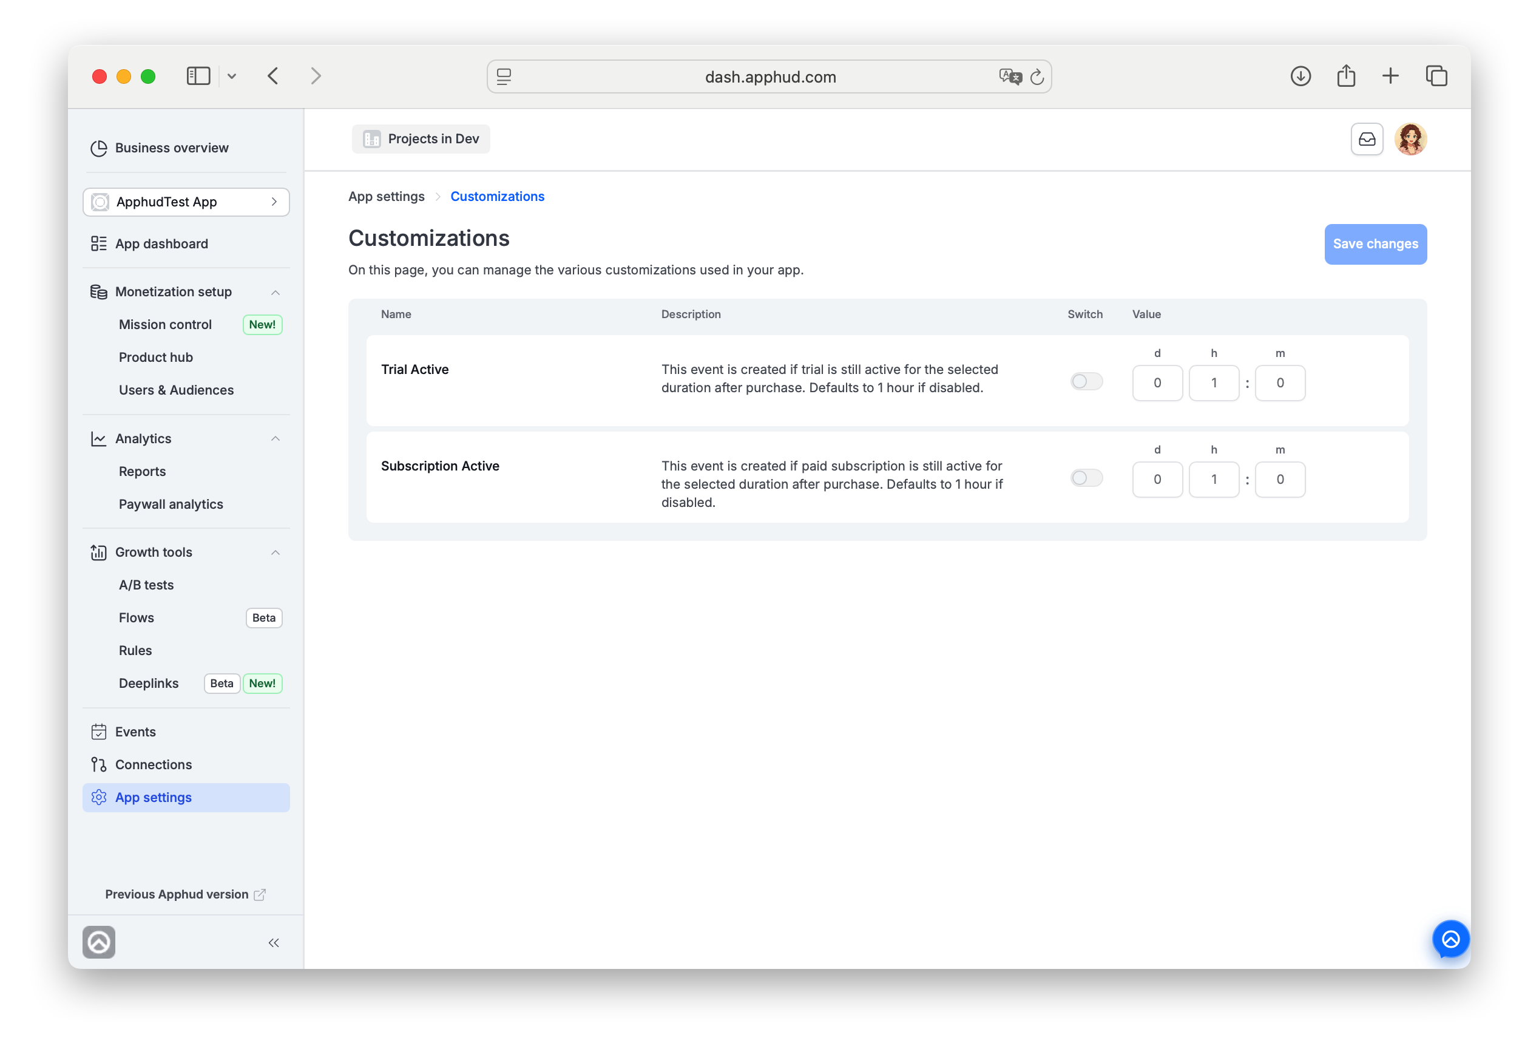Go back in Safari

(x=273, y=76)
